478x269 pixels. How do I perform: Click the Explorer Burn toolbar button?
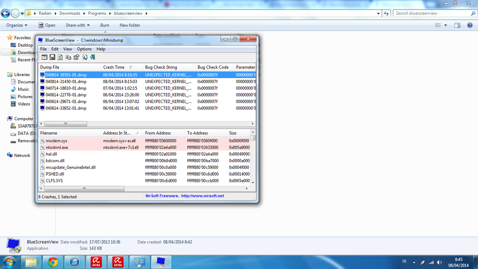(x=105, y=25)
